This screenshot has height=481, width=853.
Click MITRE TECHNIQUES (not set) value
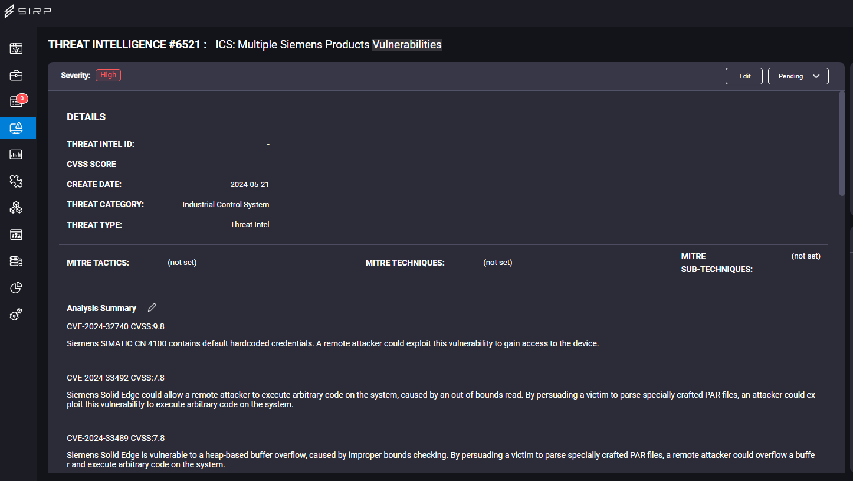[498, 263]
